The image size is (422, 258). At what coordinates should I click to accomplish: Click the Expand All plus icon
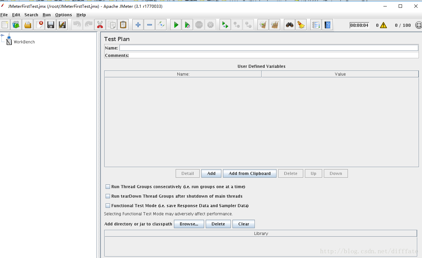click(138, 25)
